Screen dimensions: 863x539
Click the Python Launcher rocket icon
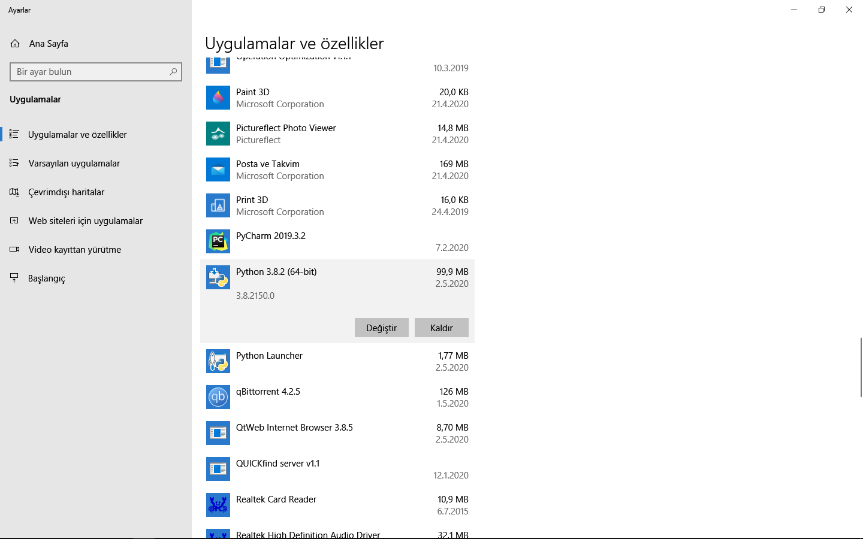pyautogui.click(x=218, y=361)
